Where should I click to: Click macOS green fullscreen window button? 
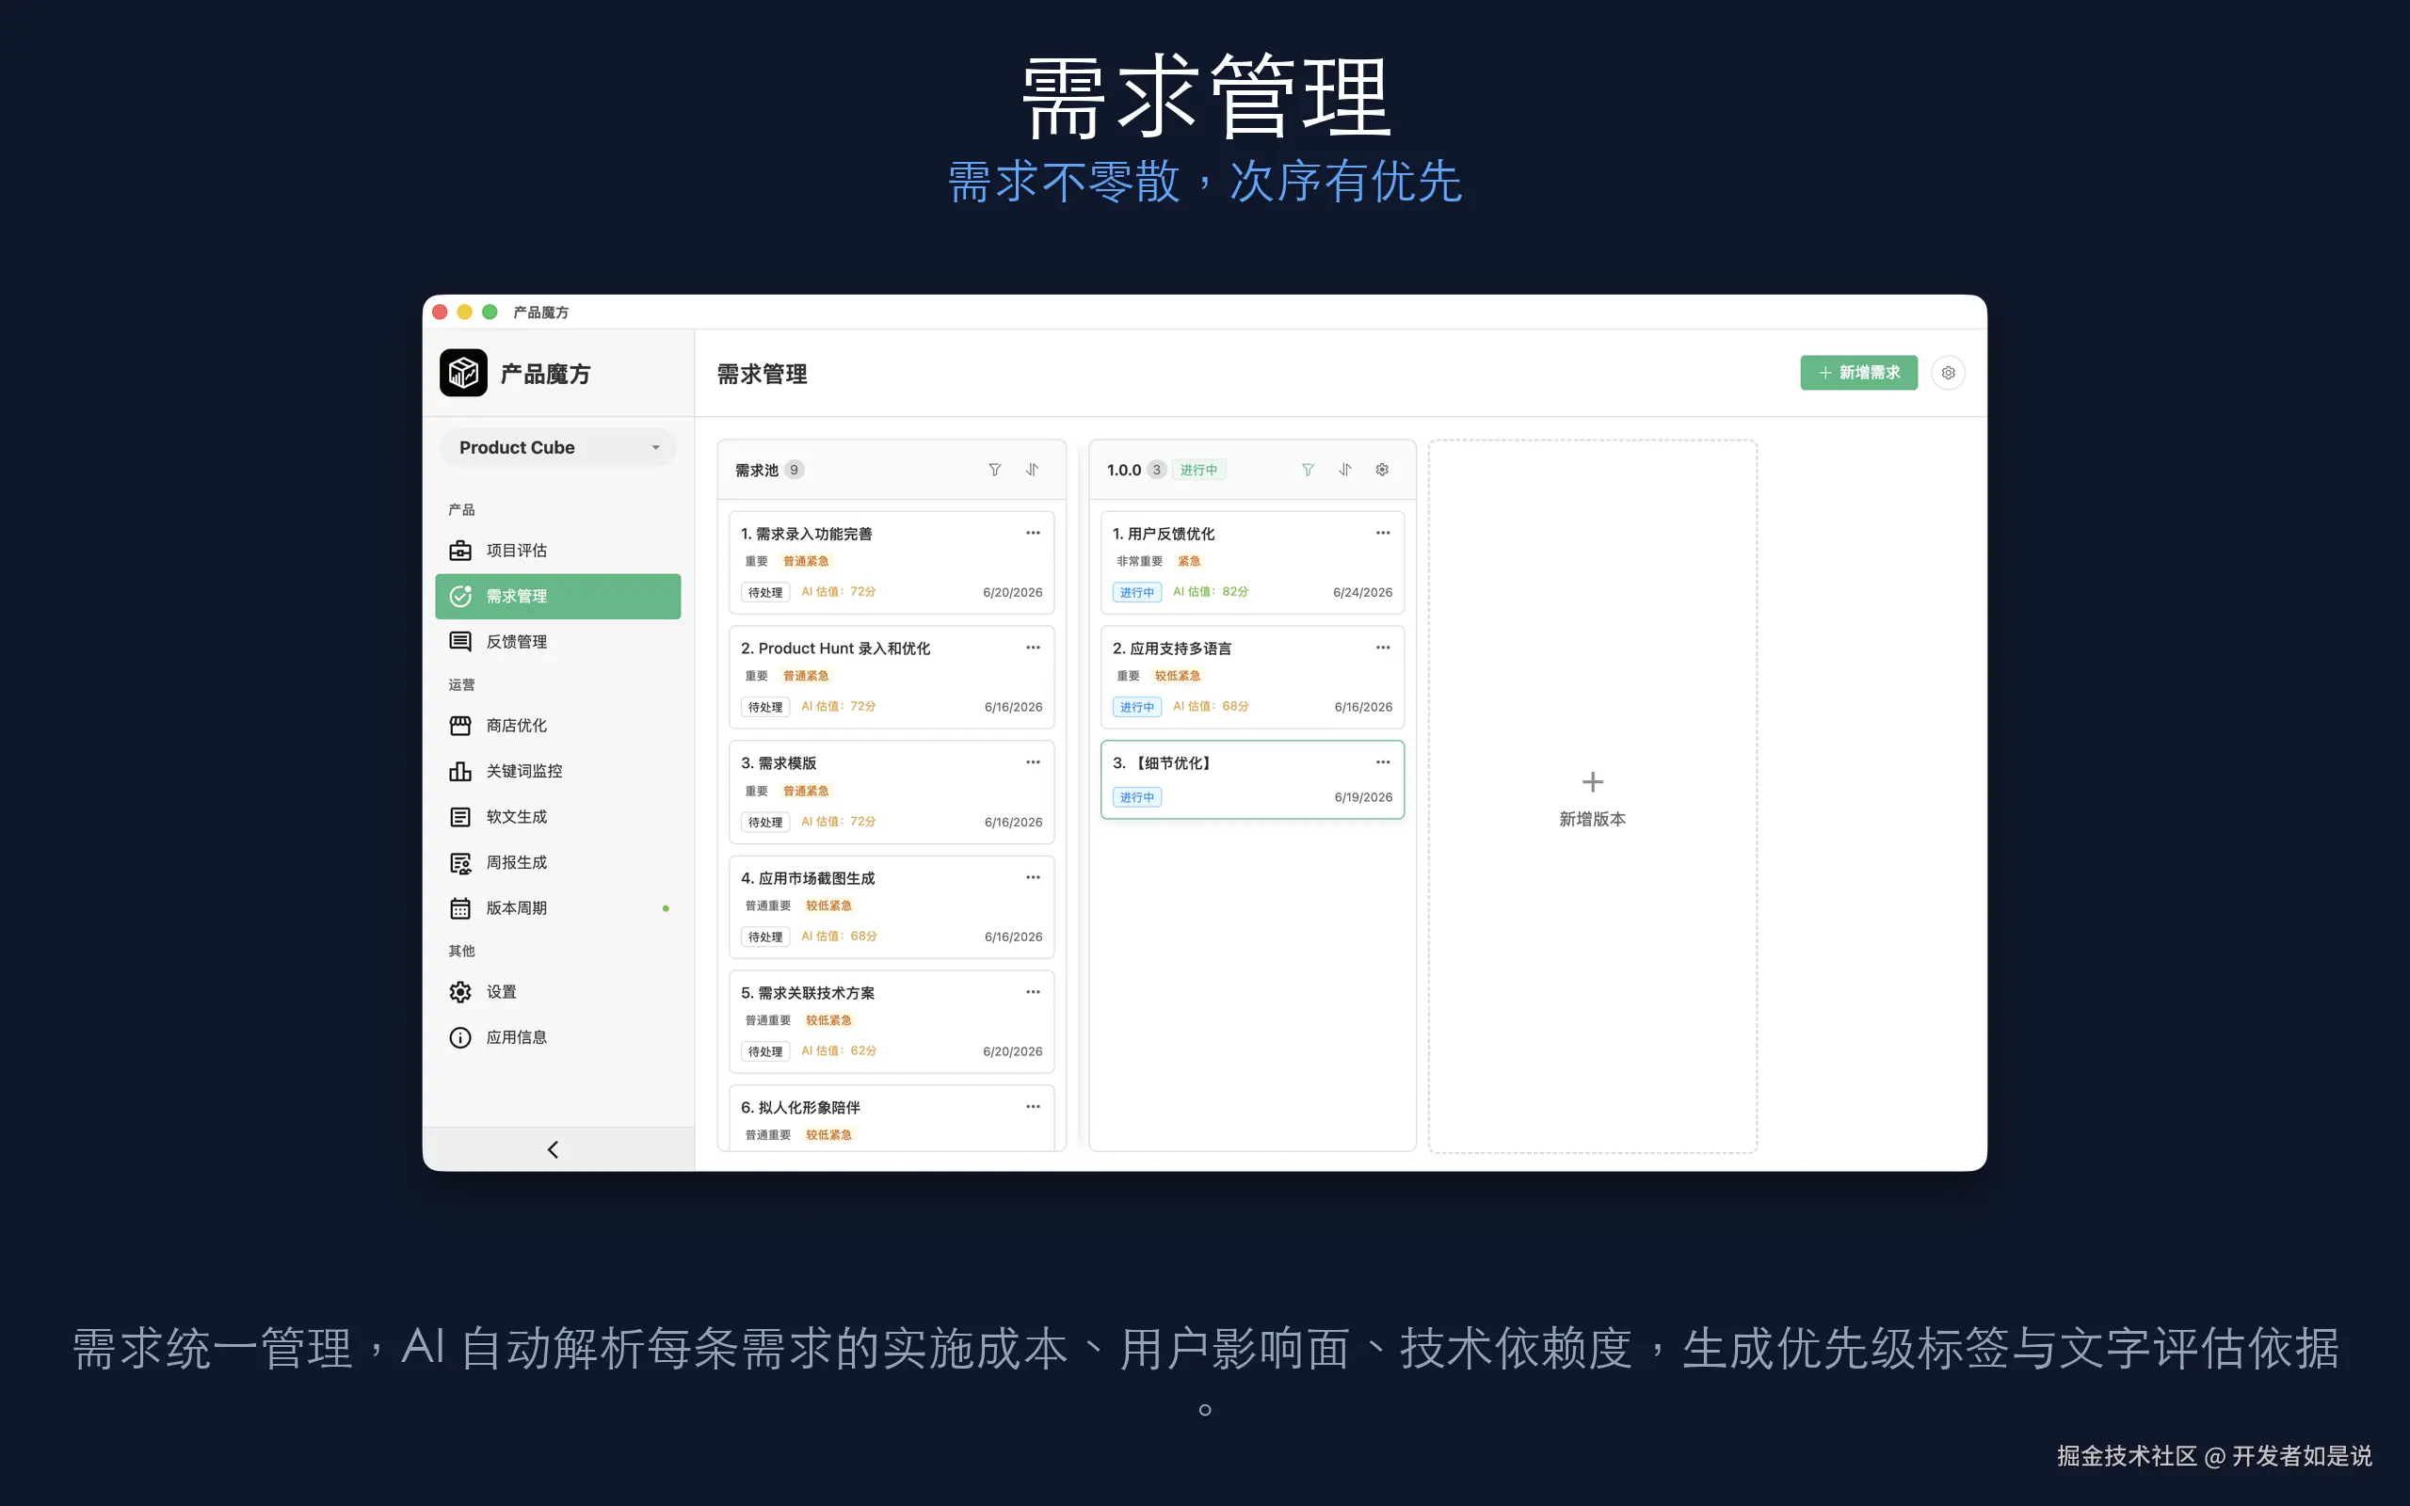[x=490, y=312]
